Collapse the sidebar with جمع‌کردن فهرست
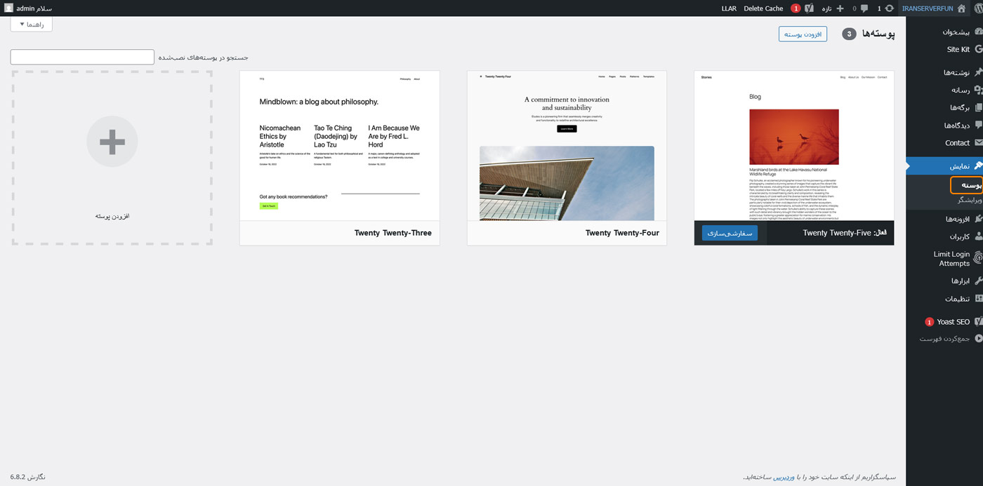 [944, 339]
